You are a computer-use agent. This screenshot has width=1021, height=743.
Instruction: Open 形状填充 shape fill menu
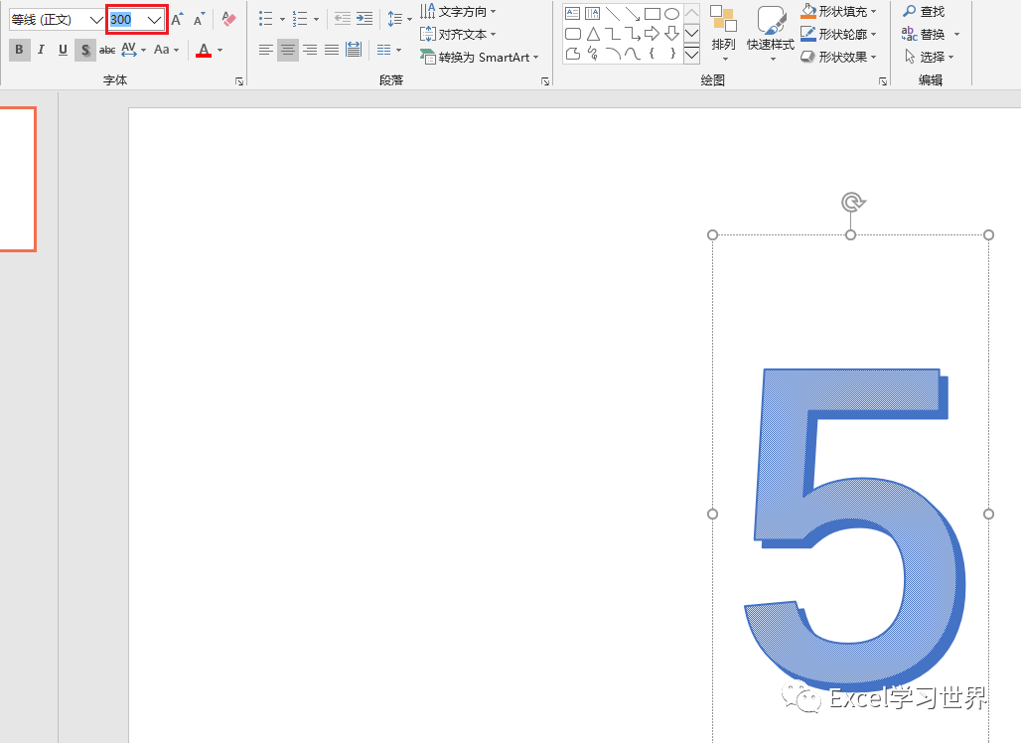[838, 12]
